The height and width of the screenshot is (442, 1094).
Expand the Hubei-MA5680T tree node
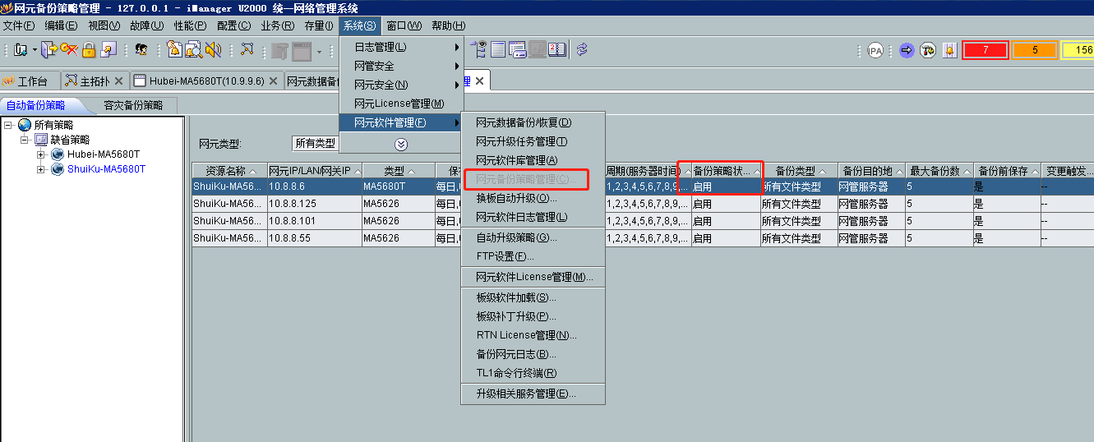40,154
